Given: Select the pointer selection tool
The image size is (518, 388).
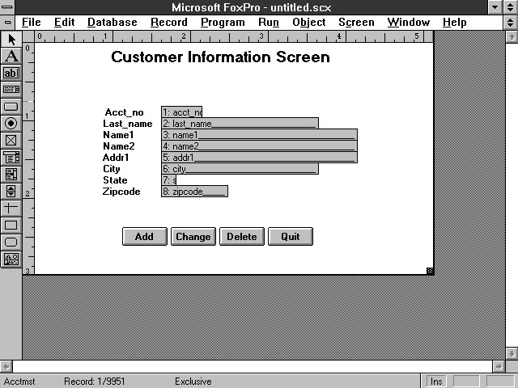Looking at the screenshot, I should click(x=11, y=39).
